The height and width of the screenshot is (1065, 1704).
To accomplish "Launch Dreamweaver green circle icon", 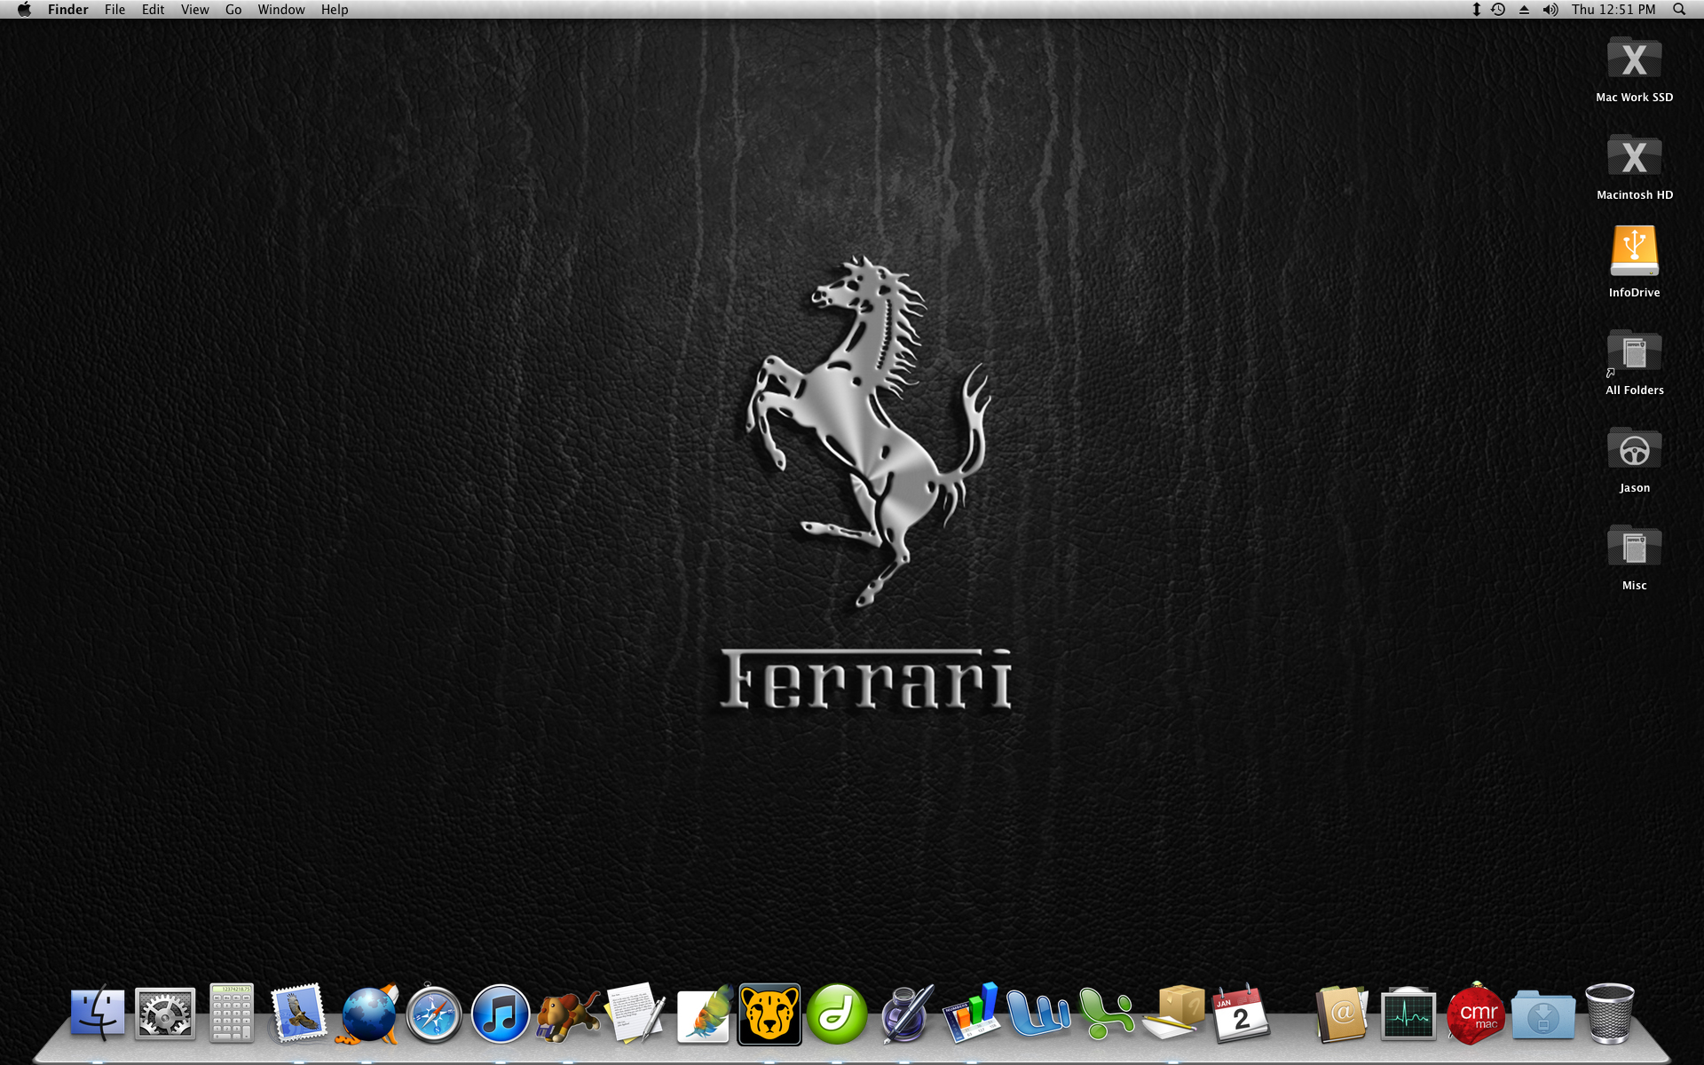I will click(837, 1014).
